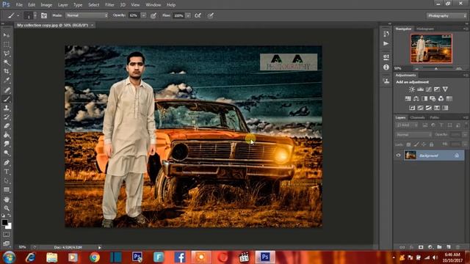
Task: Add a Curves adjustment
Action: coord(429,89)
